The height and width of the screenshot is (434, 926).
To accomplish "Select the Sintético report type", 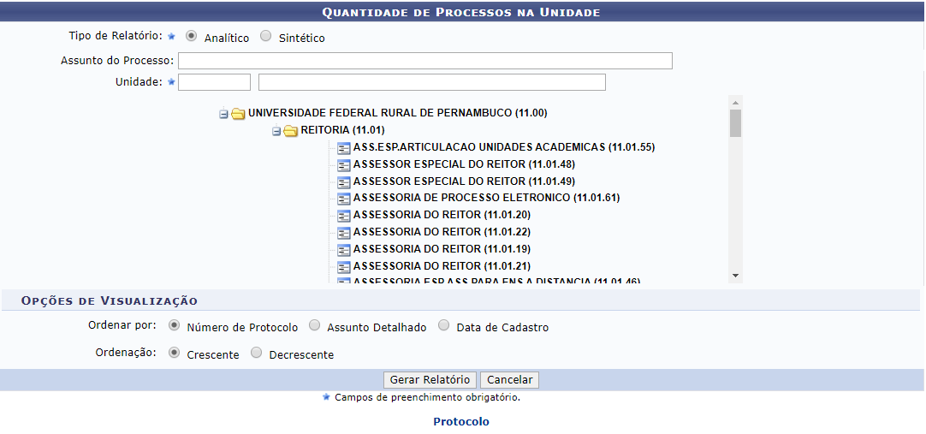I will [x=265, y=37].
